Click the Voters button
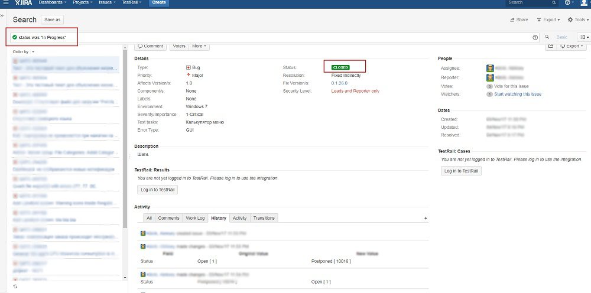The image size is (591, 293). click(x=179, y=46)
